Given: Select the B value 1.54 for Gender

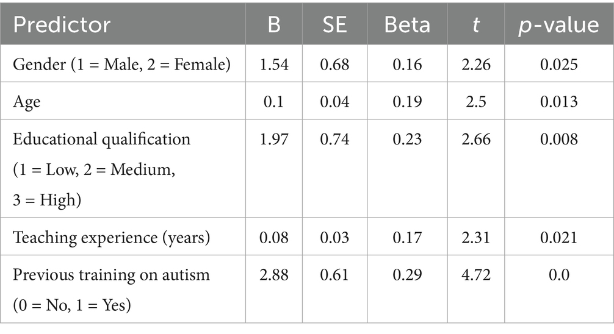Looking at the screenshot, I should click(x=274, y=64).
